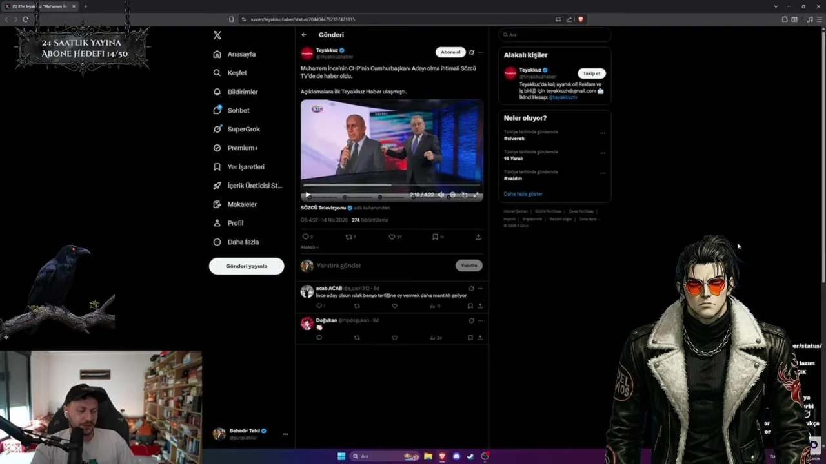
Task: Open Bildirimler in the sidebar
Action: click(236, 92)
